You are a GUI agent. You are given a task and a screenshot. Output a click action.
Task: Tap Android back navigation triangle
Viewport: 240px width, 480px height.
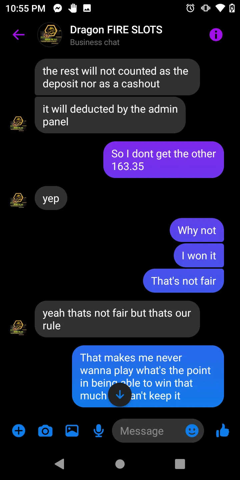[x=59, y=464]
